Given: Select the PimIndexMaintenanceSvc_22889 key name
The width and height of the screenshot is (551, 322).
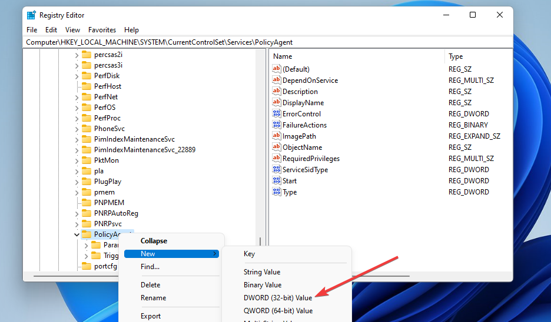Looking at the screenshot, I should click(x=145, y=150).
